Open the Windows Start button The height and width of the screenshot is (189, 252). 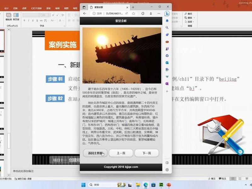(x=83, y=185)
